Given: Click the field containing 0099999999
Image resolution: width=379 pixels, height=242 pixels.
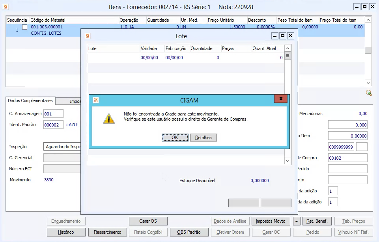Looking at the screenshot, I should (341, 147).
